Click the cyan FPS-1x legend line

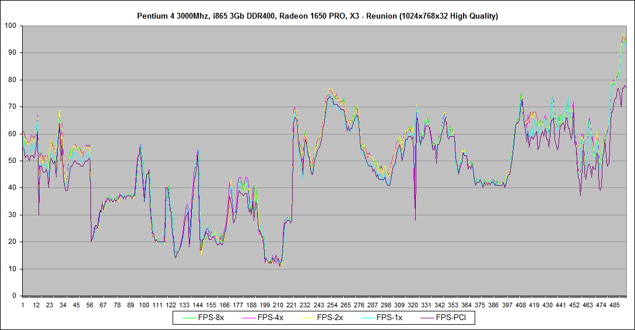(x=368, y=318)
